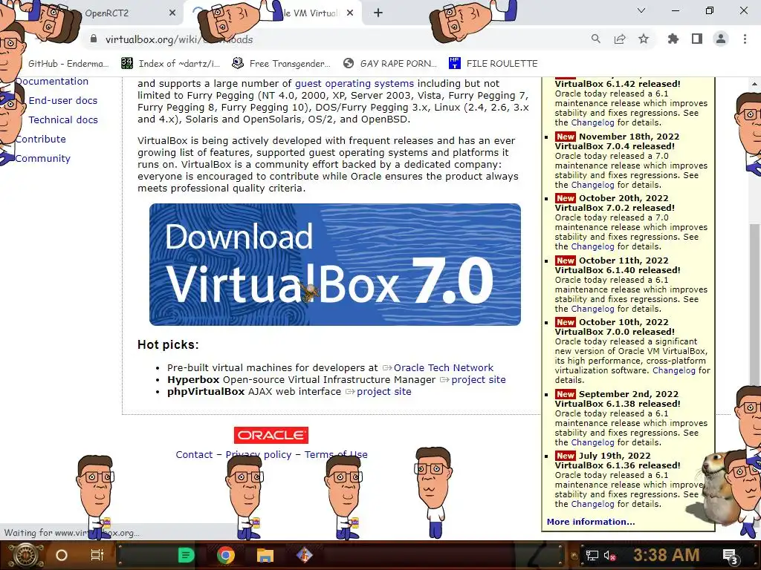Viewport: 761px width, 570px height.
Task: Open the Changelog link for VirtualBox 6.1.42
Action: (592, 122)
